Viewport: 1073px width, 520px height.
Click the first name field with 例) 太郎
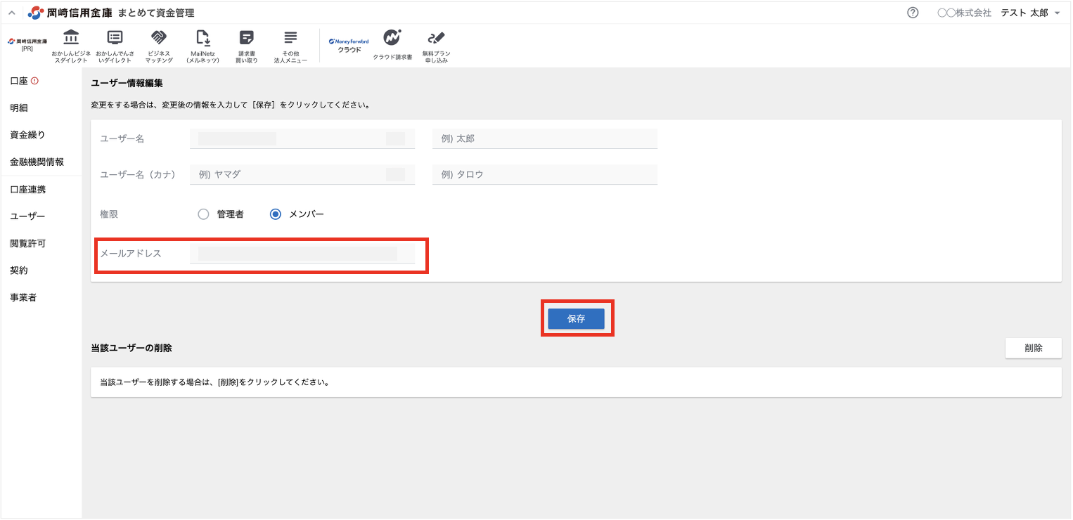pyautogui.click(x=545, y=138)
